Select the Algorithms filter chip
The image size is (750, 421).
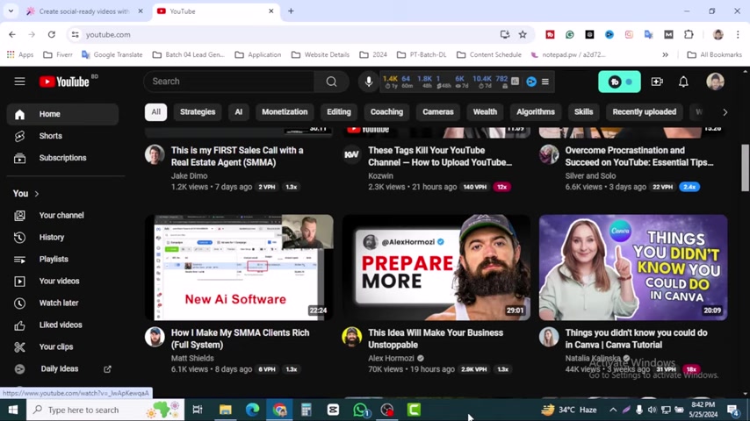click(535, 112)
